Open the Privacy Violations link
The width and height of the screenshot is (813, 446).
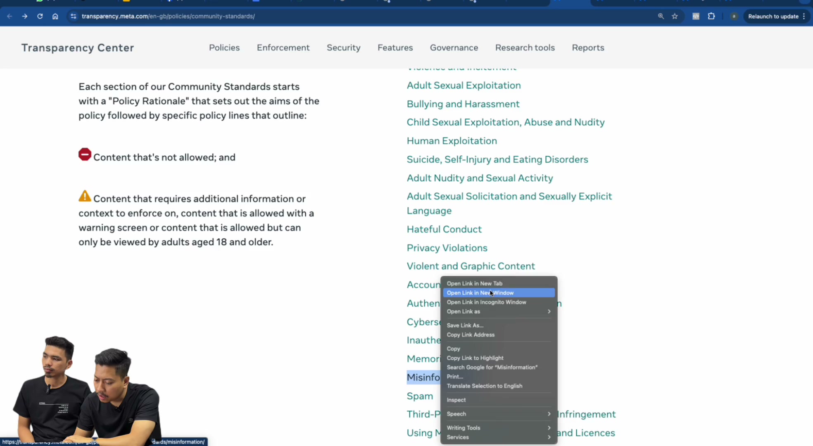point(447,248)
